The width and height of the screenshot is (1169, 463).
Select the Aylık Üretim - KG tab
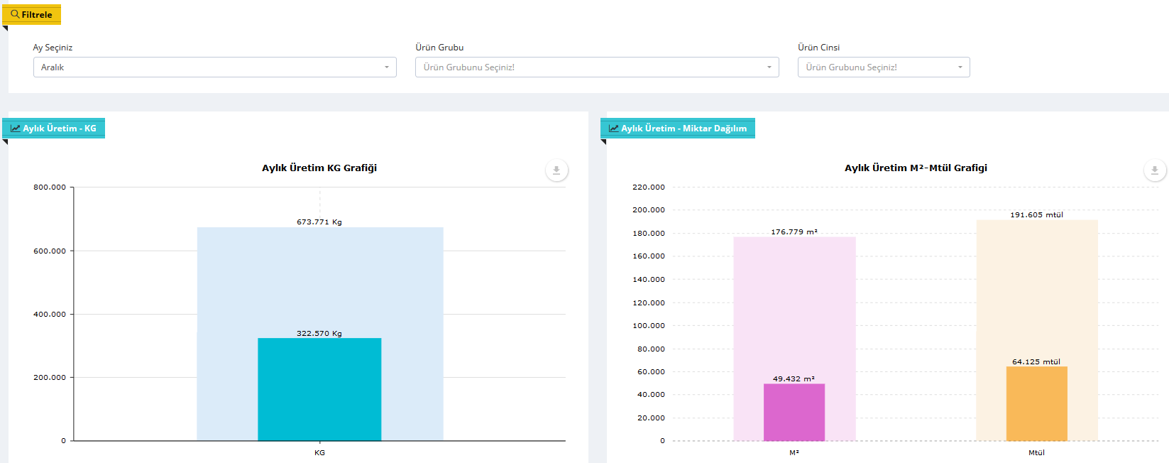click(x=54, y=129)
